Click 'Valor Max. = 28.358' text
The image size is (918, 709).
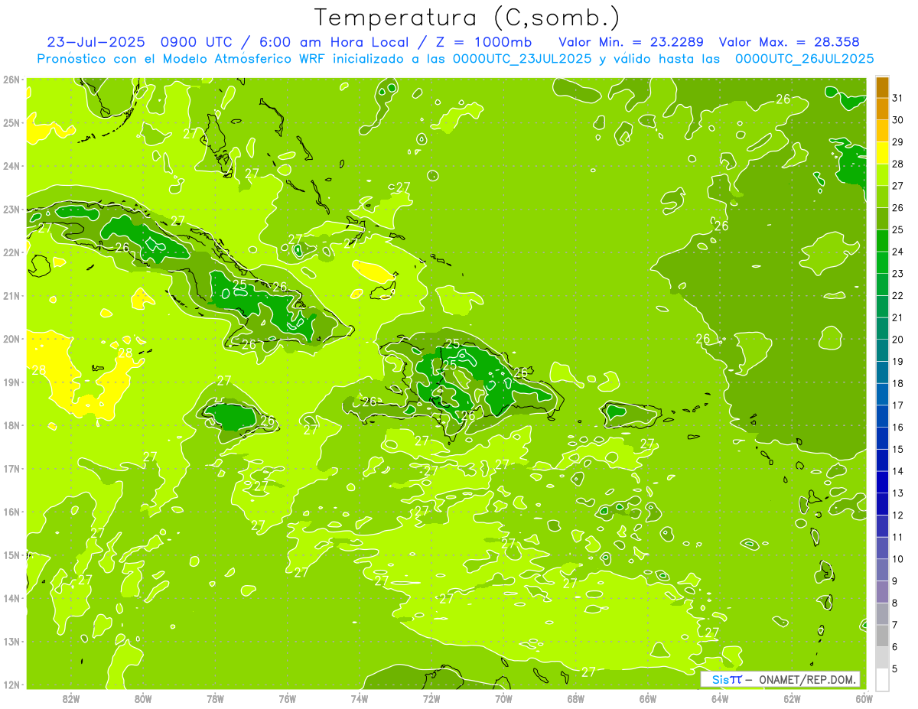coord(789,41)
